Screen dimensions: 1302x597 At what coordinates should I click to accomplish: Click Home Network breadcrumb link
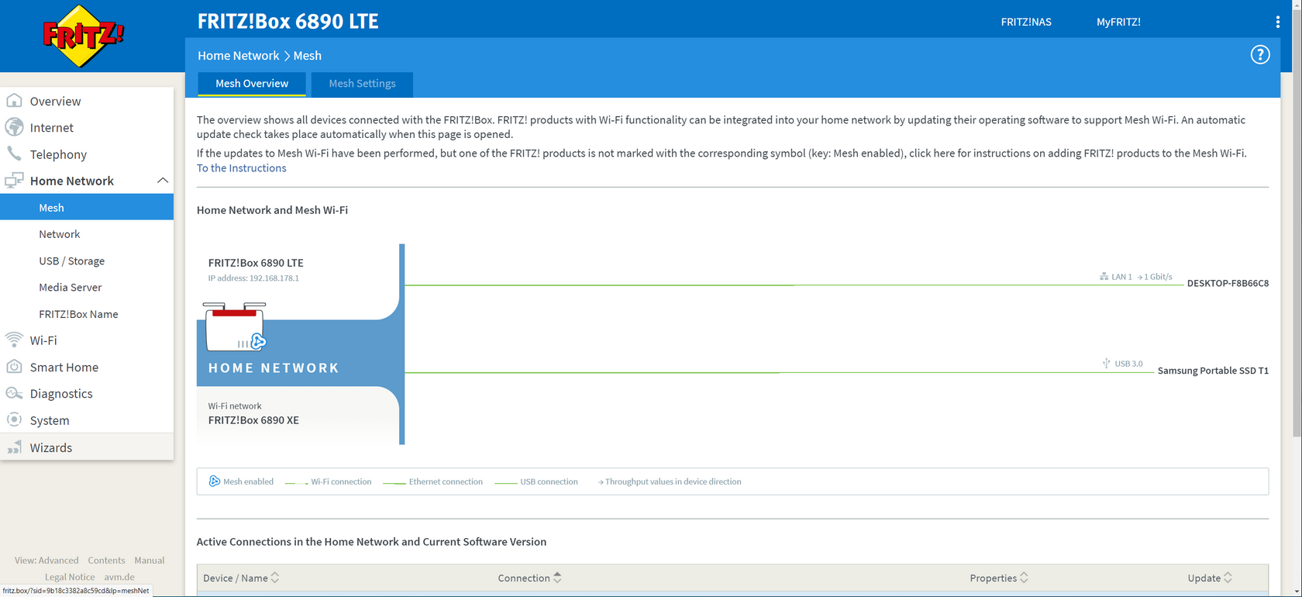pos(238,55)
